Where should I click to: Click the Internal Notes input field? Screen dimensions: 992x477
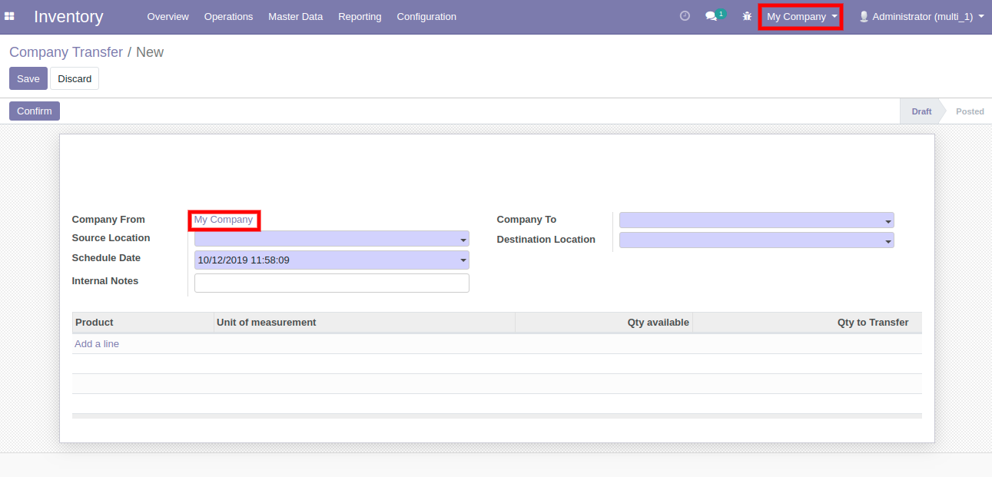coord(331,283)
